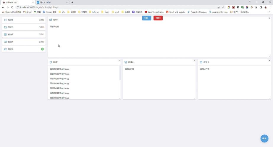The width and height of the screenshot is (273, 147).
Task: Click the round blue 确定 button
Action: pos(264,138)
